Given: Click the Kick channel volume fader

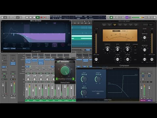Looking at the screenshot, I should click(26, 89).
